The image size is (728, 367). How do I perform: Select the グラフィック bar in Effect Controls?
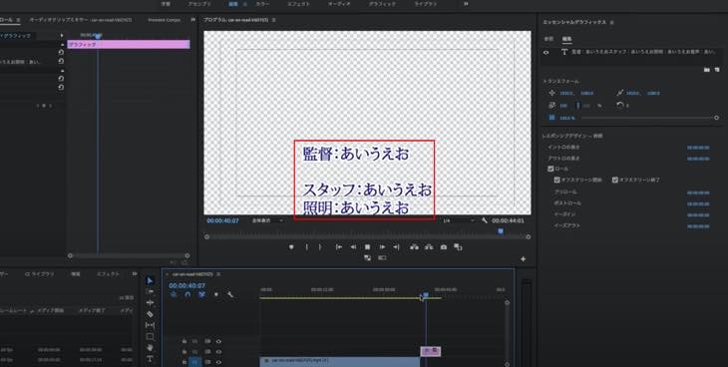coord(129,45)
